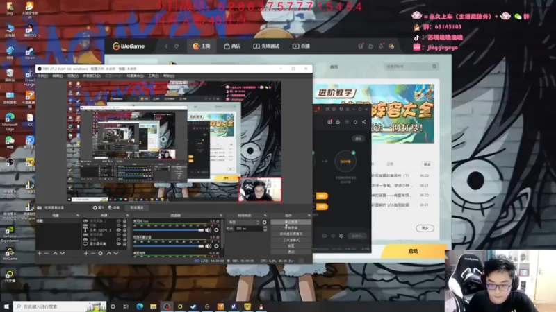This screenshot has width=556, height=312.
Task: Go back in WeGame navigation
Action: pyautogui.click(x=166, y=46)
